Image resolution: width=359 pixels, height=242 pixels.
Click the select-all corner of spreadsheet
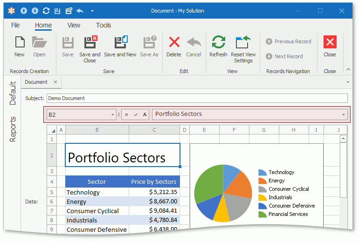click(52, 130)
